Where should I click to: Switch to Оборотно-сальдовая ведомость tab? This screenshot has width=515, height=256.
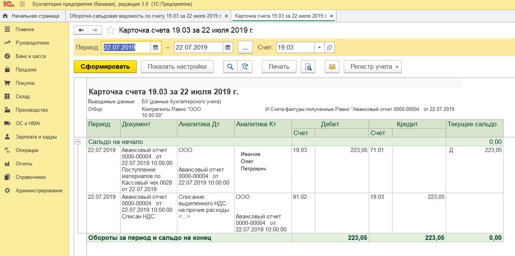pyautogui.click(x=145, y=16)
